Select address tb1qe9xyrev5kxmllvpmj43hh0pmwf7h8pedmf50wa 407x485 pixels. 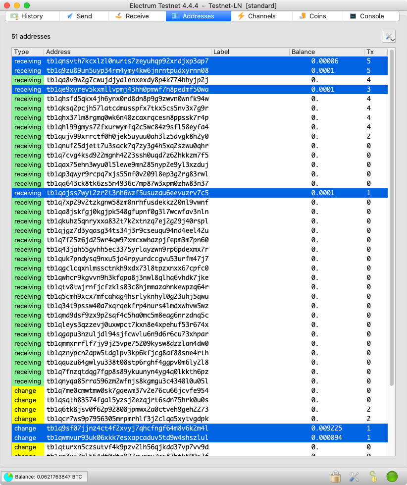point(200,89)
